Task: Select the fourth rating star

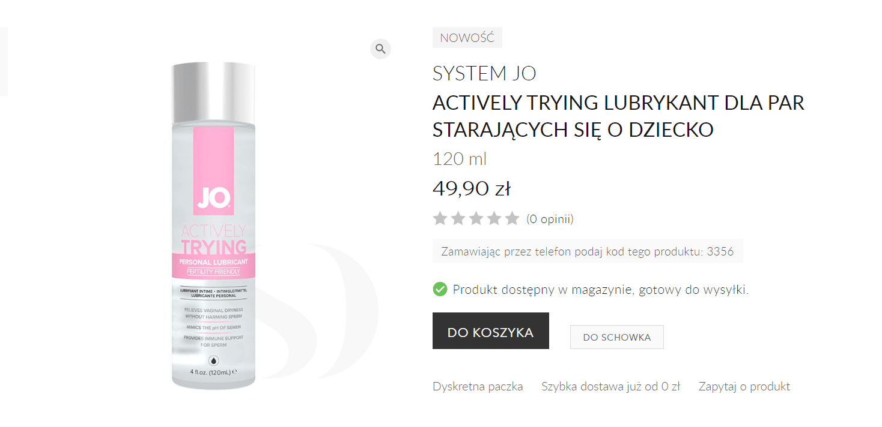Action: 494,218
